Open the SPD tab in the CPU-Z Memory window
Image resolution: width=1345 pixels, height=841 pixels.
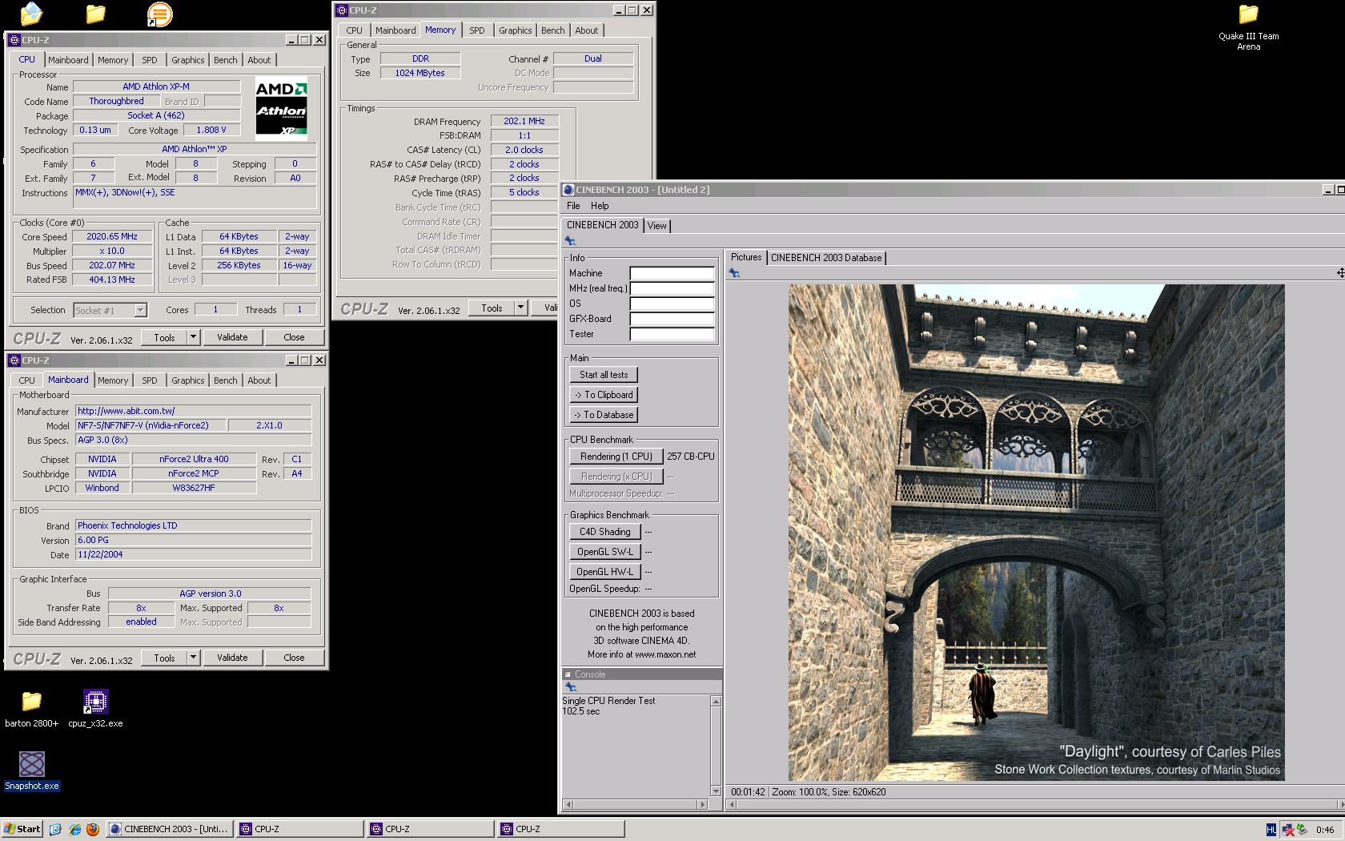coord(477,30)
